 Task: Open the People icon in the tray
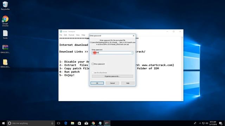click(x=195, y=123)
